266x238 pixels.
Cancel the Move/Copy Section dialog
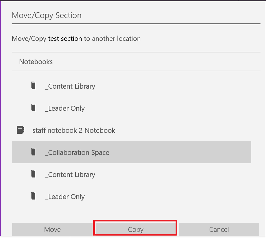(x=219, y=229)
